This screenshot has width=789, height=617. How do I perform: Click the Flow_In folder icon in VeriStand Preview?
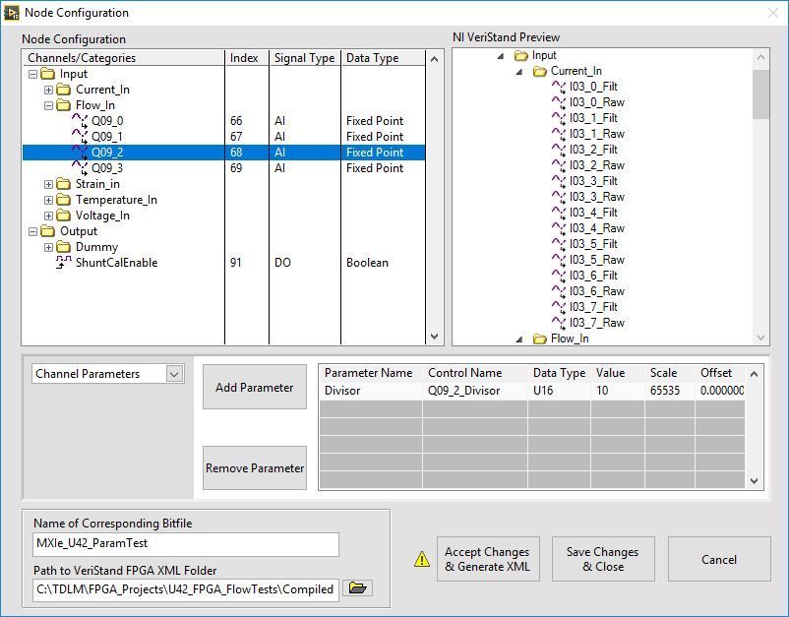(540, 339)
